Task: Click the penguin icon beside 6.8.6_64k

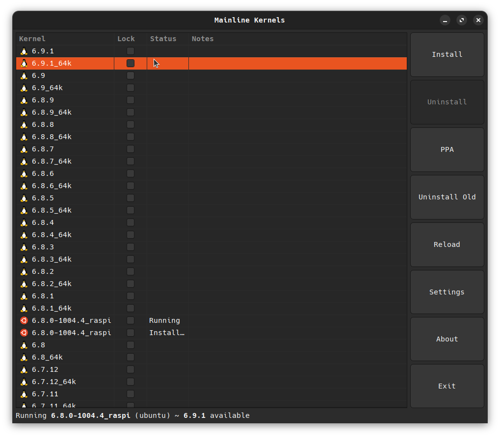Action: point(24,186)
